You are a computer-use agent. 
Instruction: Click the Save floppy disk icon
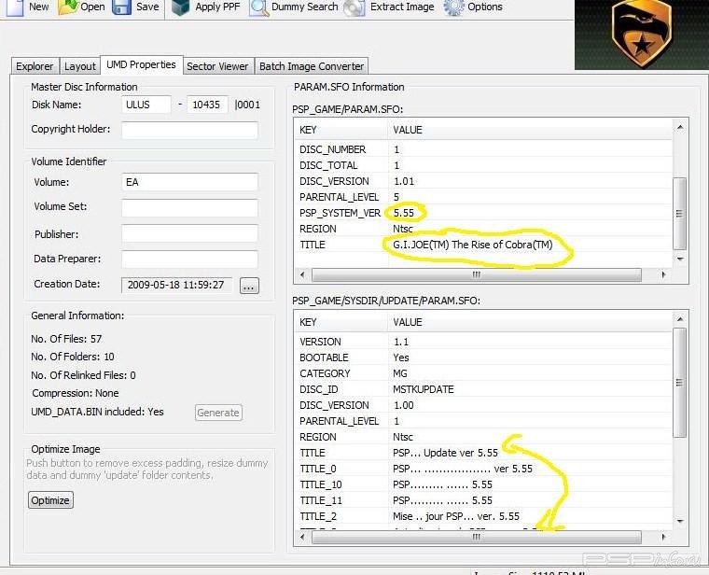click(122, 7)
